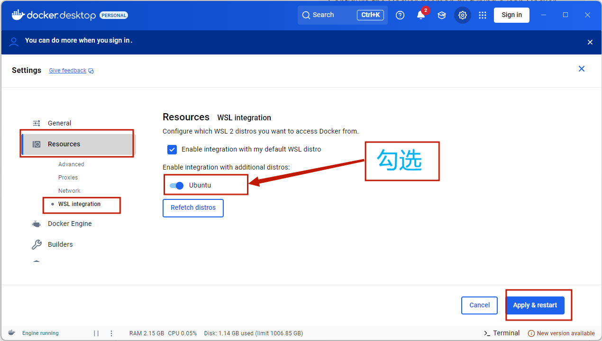
Task: Click the pause engine icon in status bar
Action: 96,333
